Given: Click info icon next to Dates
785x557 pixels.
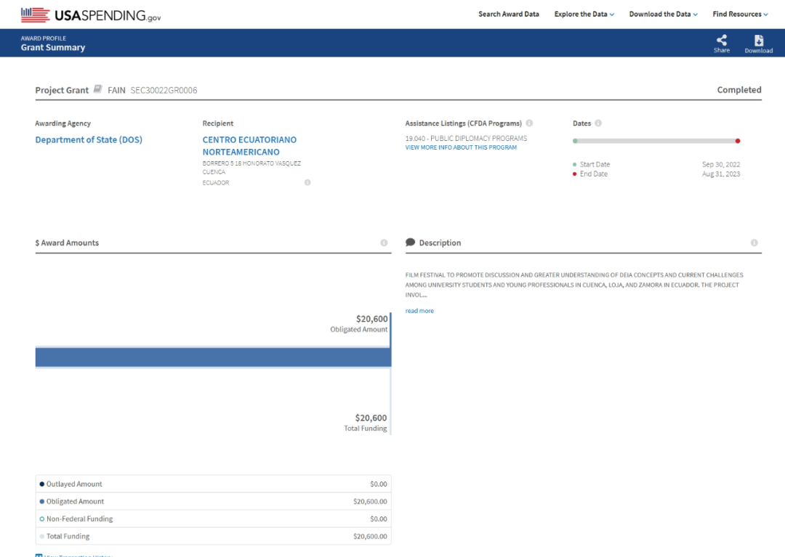Looking at the screenshot, I should 598,123.
